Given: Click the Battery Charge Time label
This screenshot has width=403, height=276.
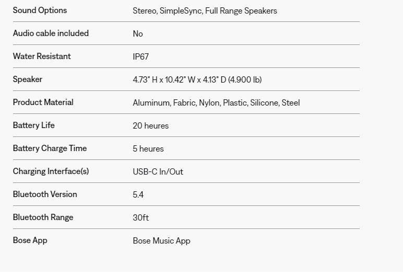Looking at the screenshot, I should tap(50, 148).
